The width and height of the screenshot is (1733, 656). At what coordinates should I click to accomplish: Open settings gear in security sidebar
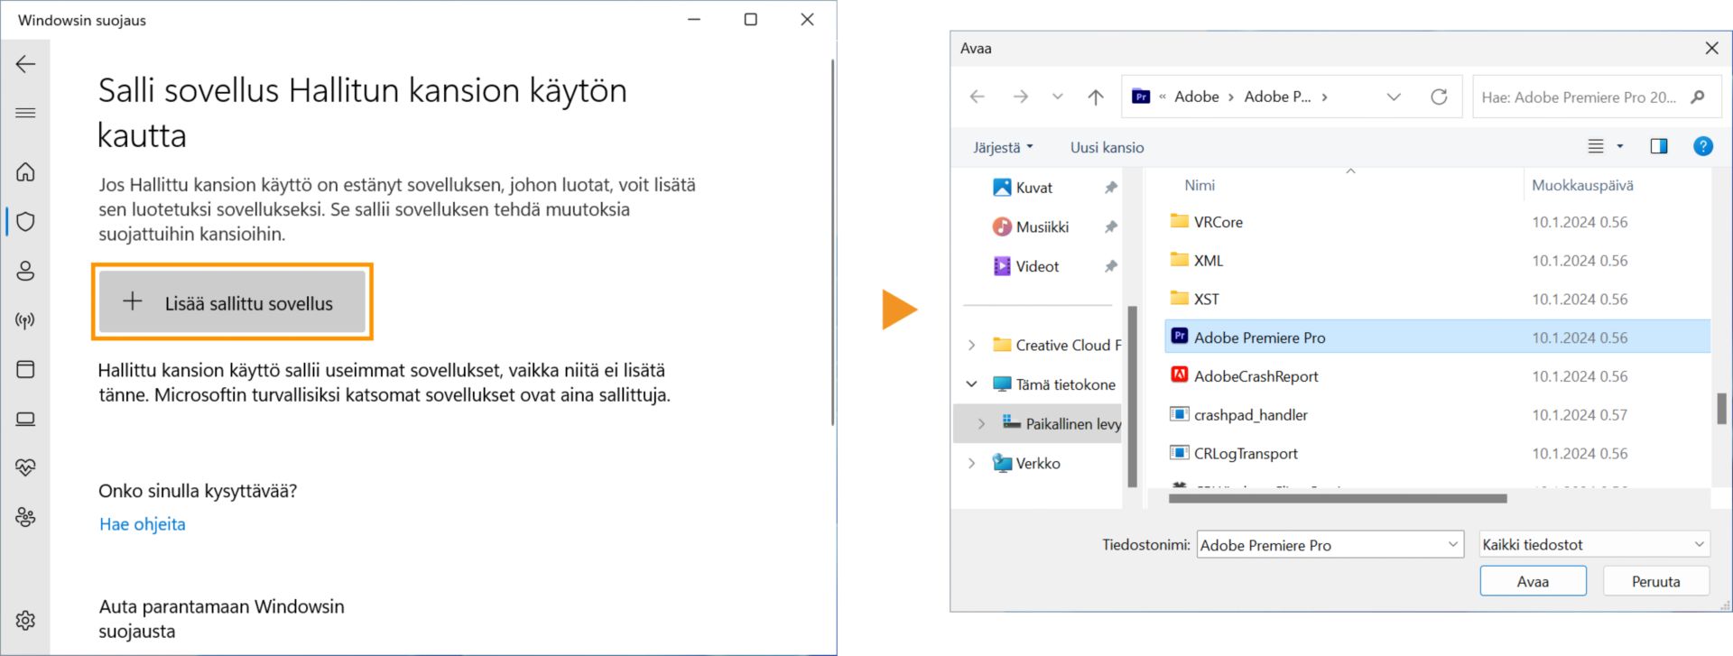pos(25,620)
